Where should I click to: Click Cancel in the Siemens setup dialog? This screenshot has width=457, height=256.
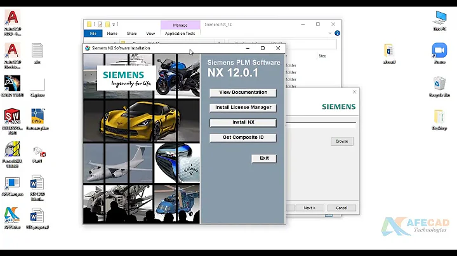[341, 208]
